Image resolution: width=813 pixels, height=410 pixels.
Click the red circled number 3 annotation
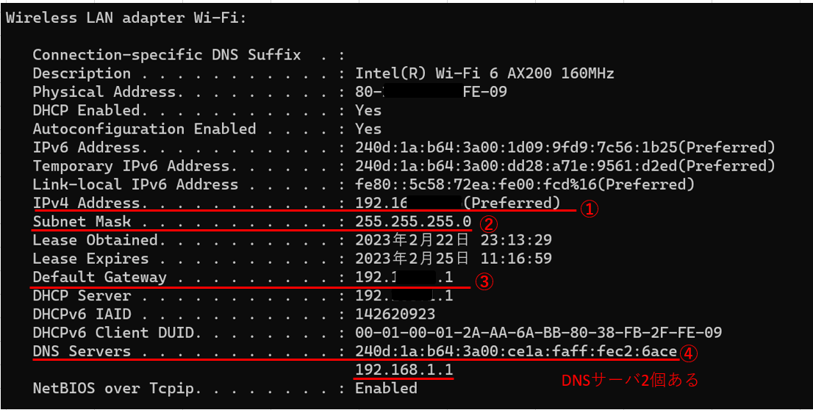click(484, 282)
